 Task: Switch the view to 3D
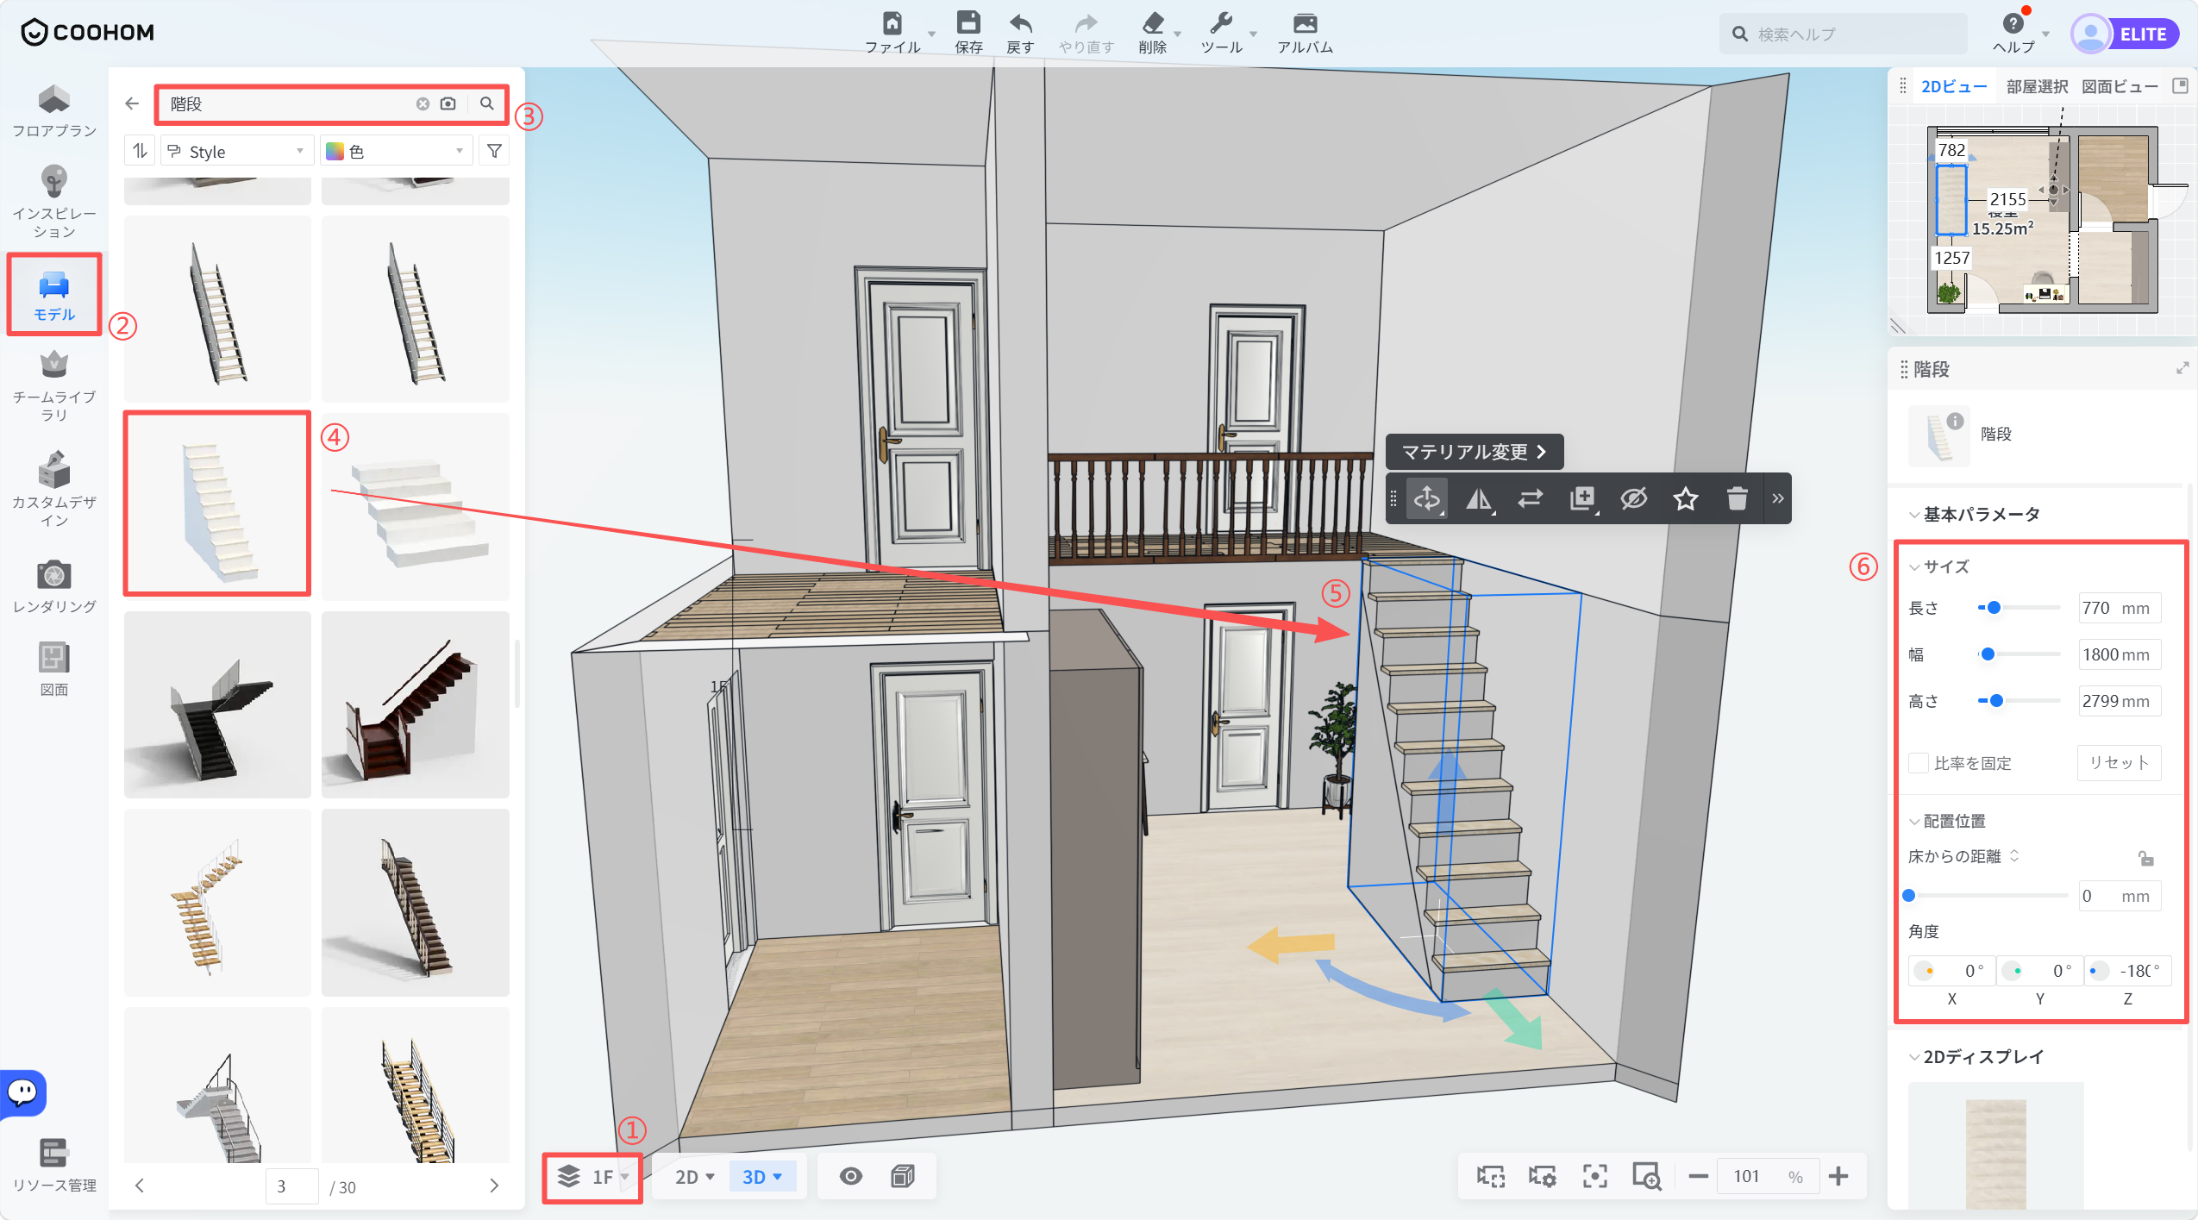761,1177
